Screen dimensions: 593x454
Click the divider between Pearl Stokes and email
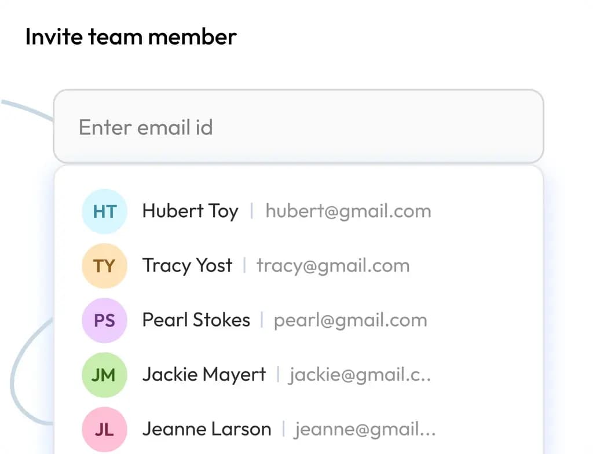262,320
